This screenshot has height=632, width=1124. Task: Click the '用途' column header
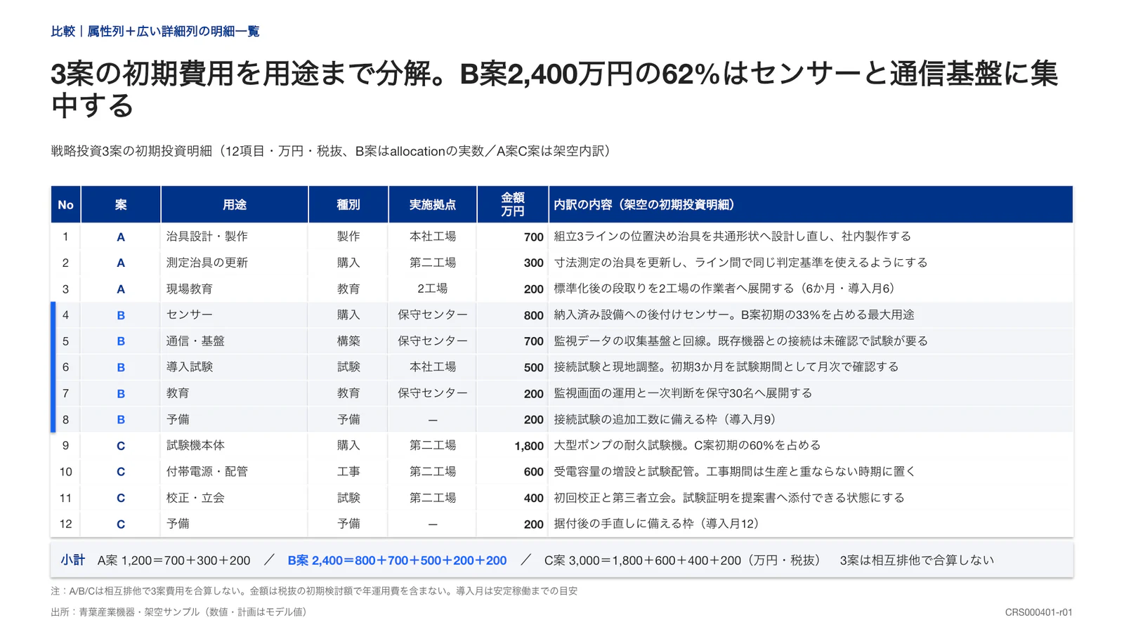pos(234,204)
